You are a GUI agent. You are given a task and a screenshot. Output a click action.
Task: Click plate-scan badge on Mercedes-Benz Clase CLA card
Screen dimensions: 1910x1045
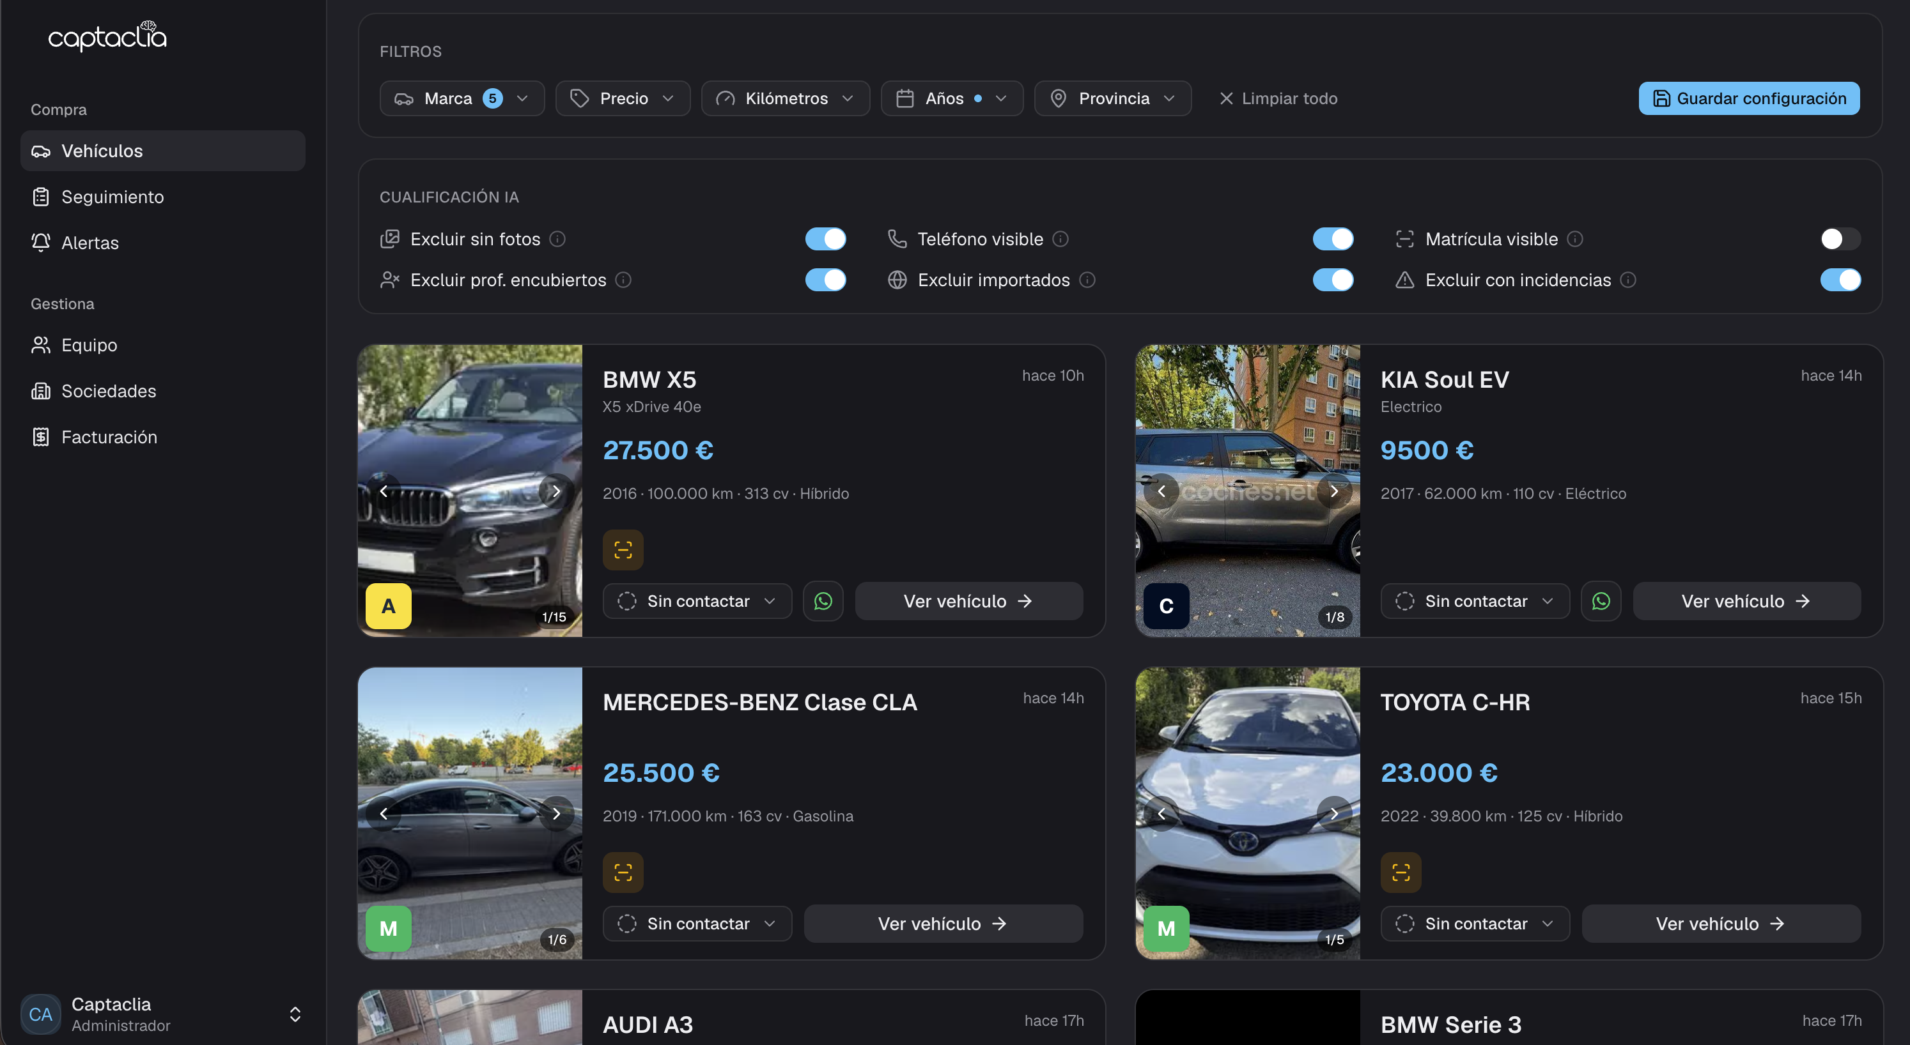pos(623,873)
